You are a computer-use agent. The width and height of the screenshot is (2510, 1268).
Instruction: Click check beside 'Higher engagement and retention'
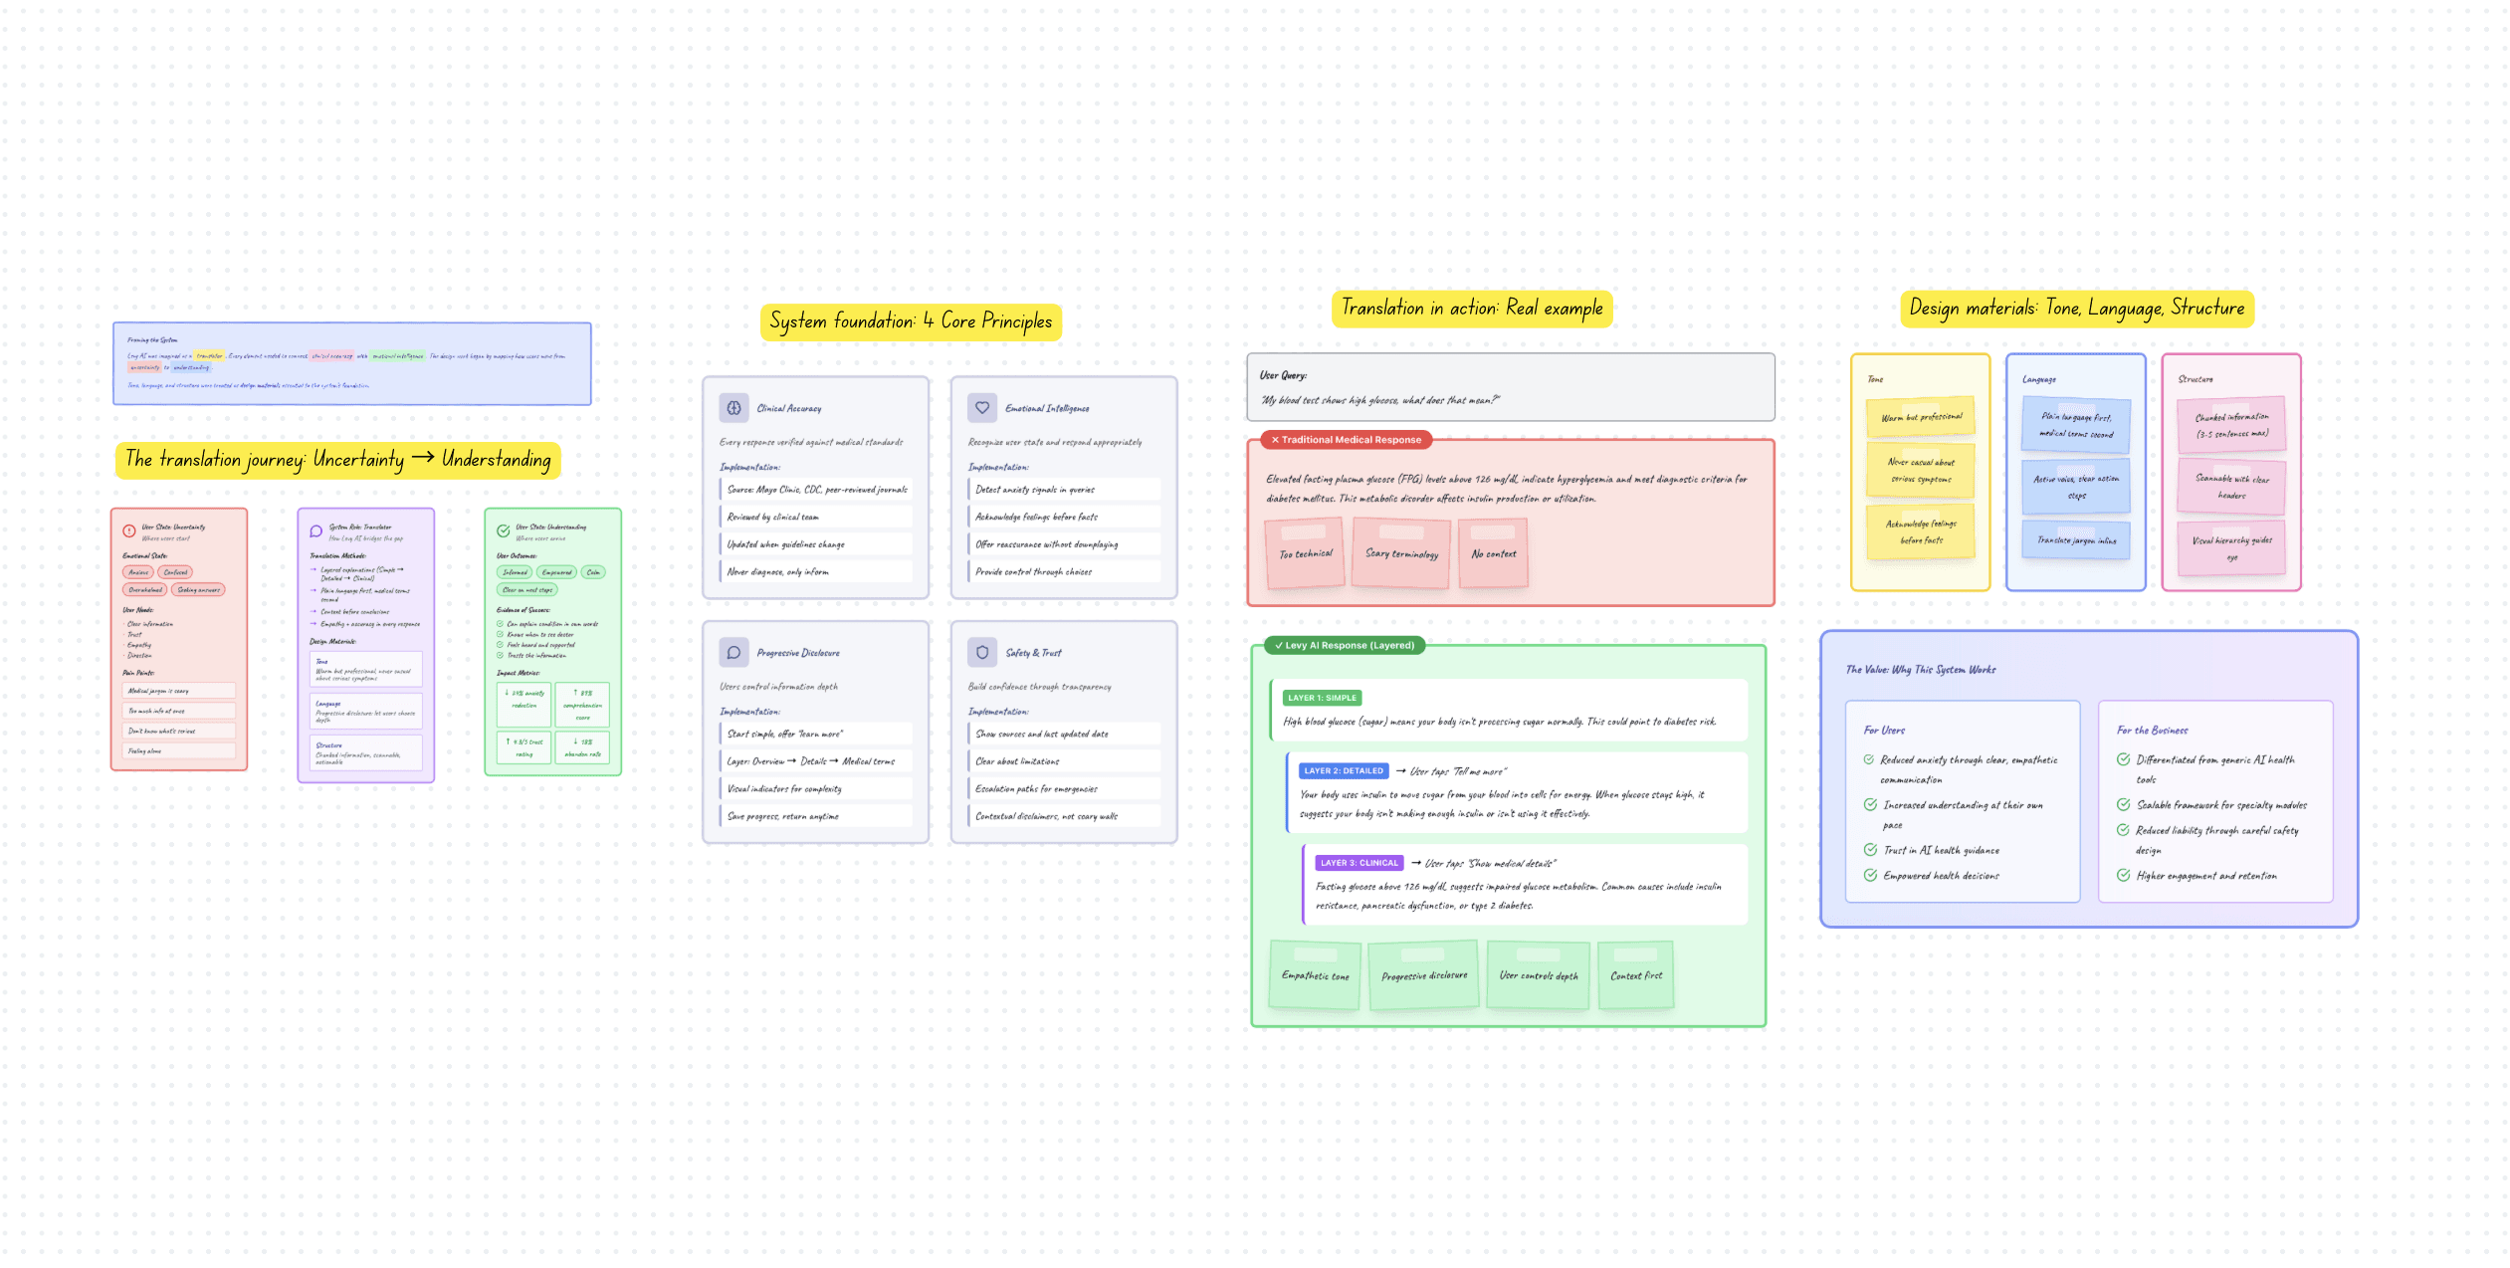click(x=2123, y=876)
